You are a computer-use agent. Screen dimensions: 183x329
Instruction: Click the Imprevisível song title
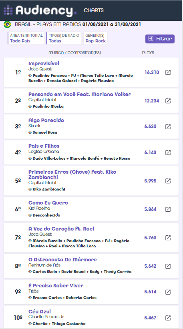(x=44, y=63)
